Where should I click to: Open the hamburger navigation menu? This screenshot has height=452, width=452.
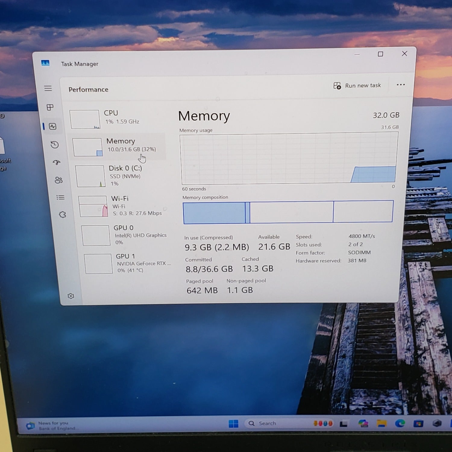48,88
